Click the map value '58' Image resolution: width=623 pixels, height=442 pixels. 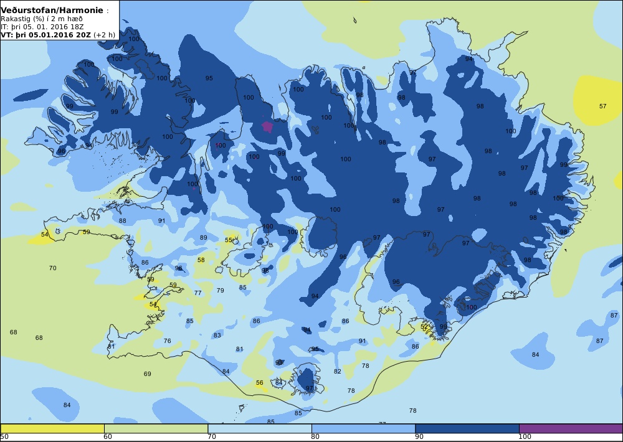[201, 260]
